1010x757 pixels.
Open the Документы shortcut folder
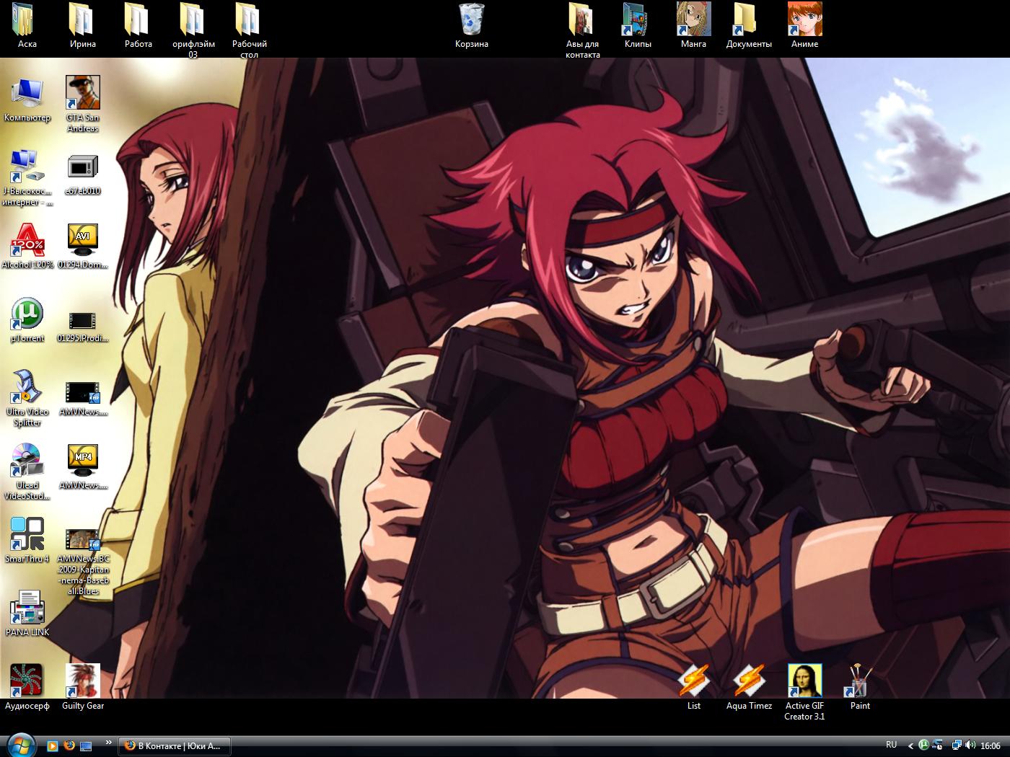coord(749,25)
